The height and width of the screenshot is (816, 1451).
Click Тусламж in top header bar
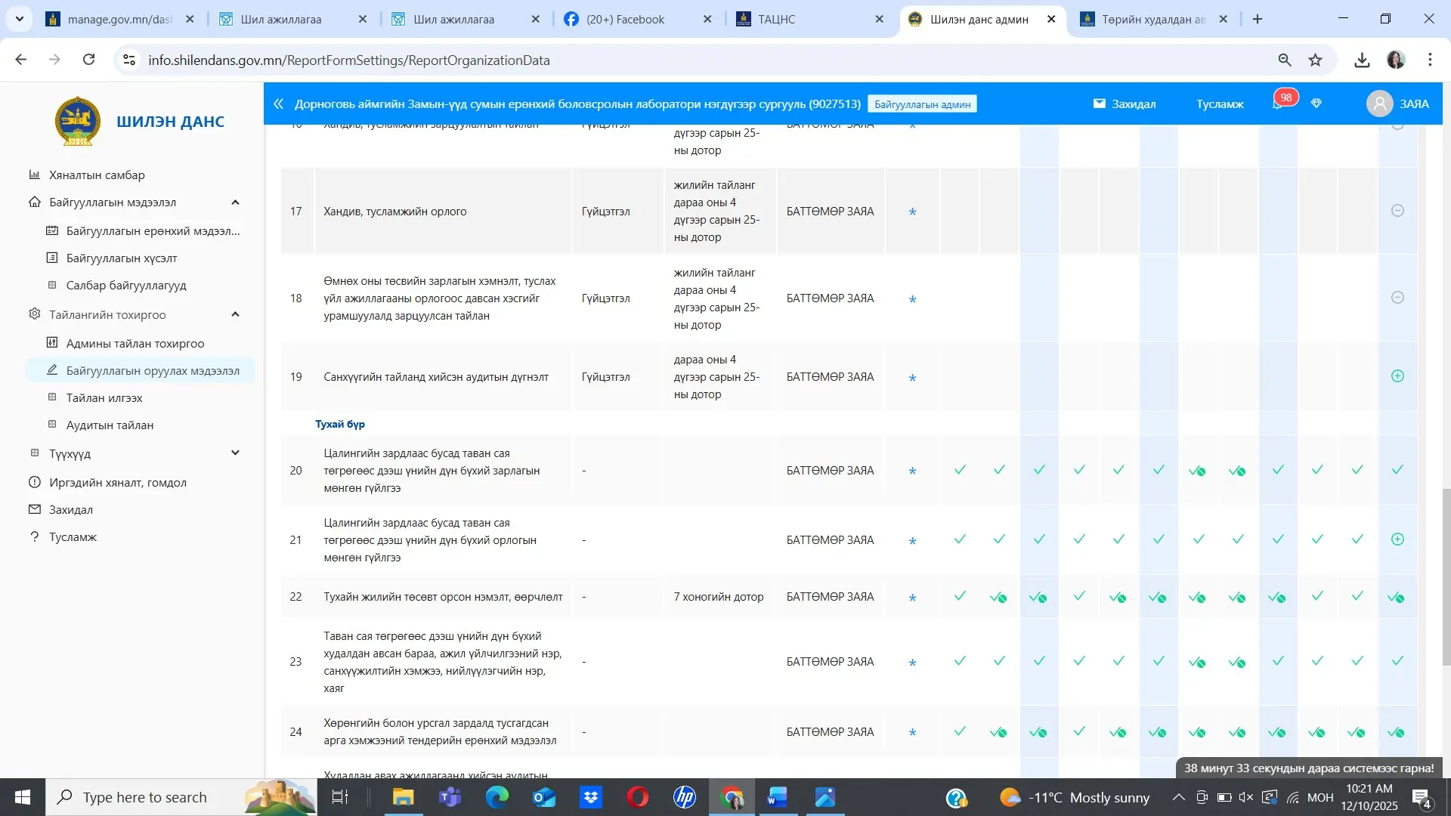point(1220,104)
